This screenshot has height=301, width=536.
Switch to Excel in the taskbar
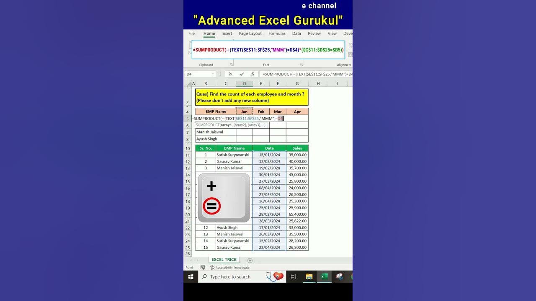click(324, 276)
